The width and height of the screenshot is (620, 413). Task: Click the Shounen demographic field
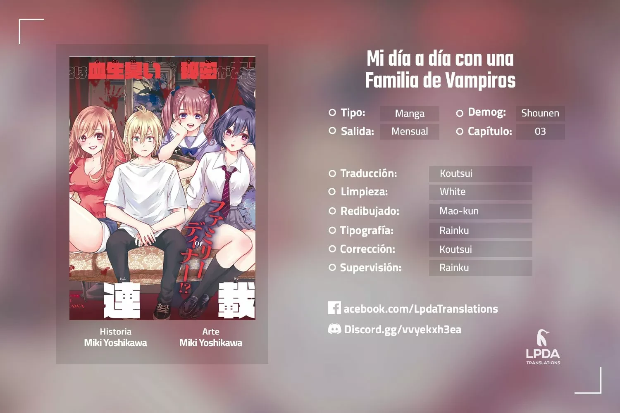pos(540,113)
